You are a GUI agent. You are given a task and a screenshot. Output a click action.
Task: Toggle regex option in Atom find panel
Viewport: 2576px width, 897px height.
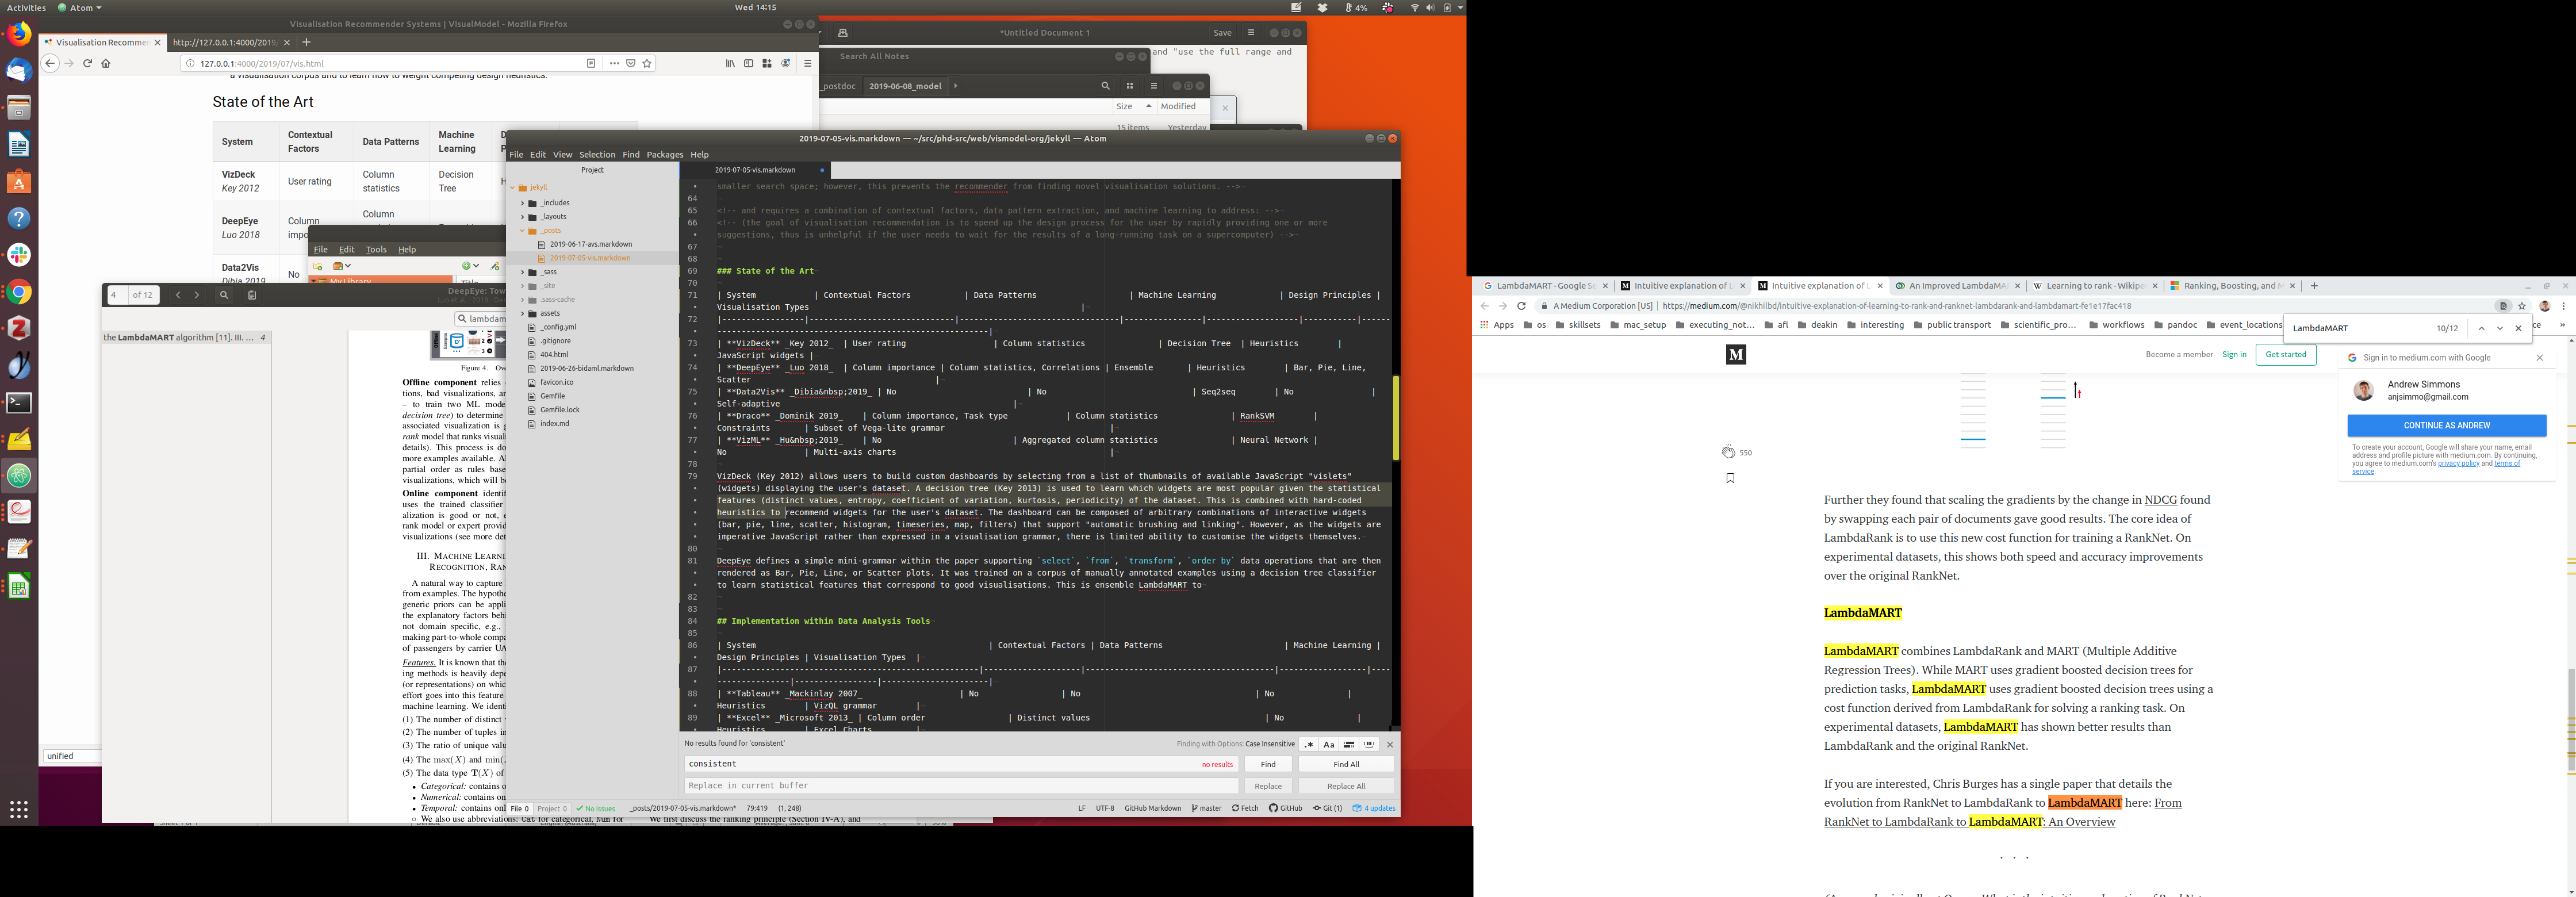1308,744
